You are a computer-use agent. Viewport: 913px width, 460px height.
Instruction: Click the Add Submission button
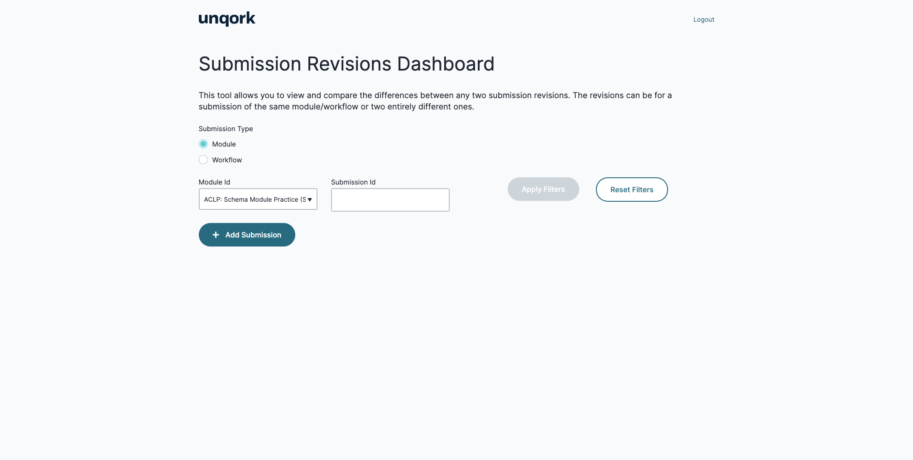tap(247, 235)
